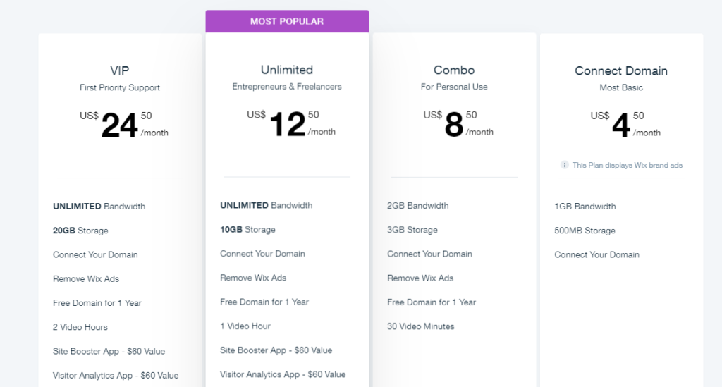The height and width of the screenshot is (387, 722).
Task: Select the Unlimited plan title
Action: click(287, 70)
